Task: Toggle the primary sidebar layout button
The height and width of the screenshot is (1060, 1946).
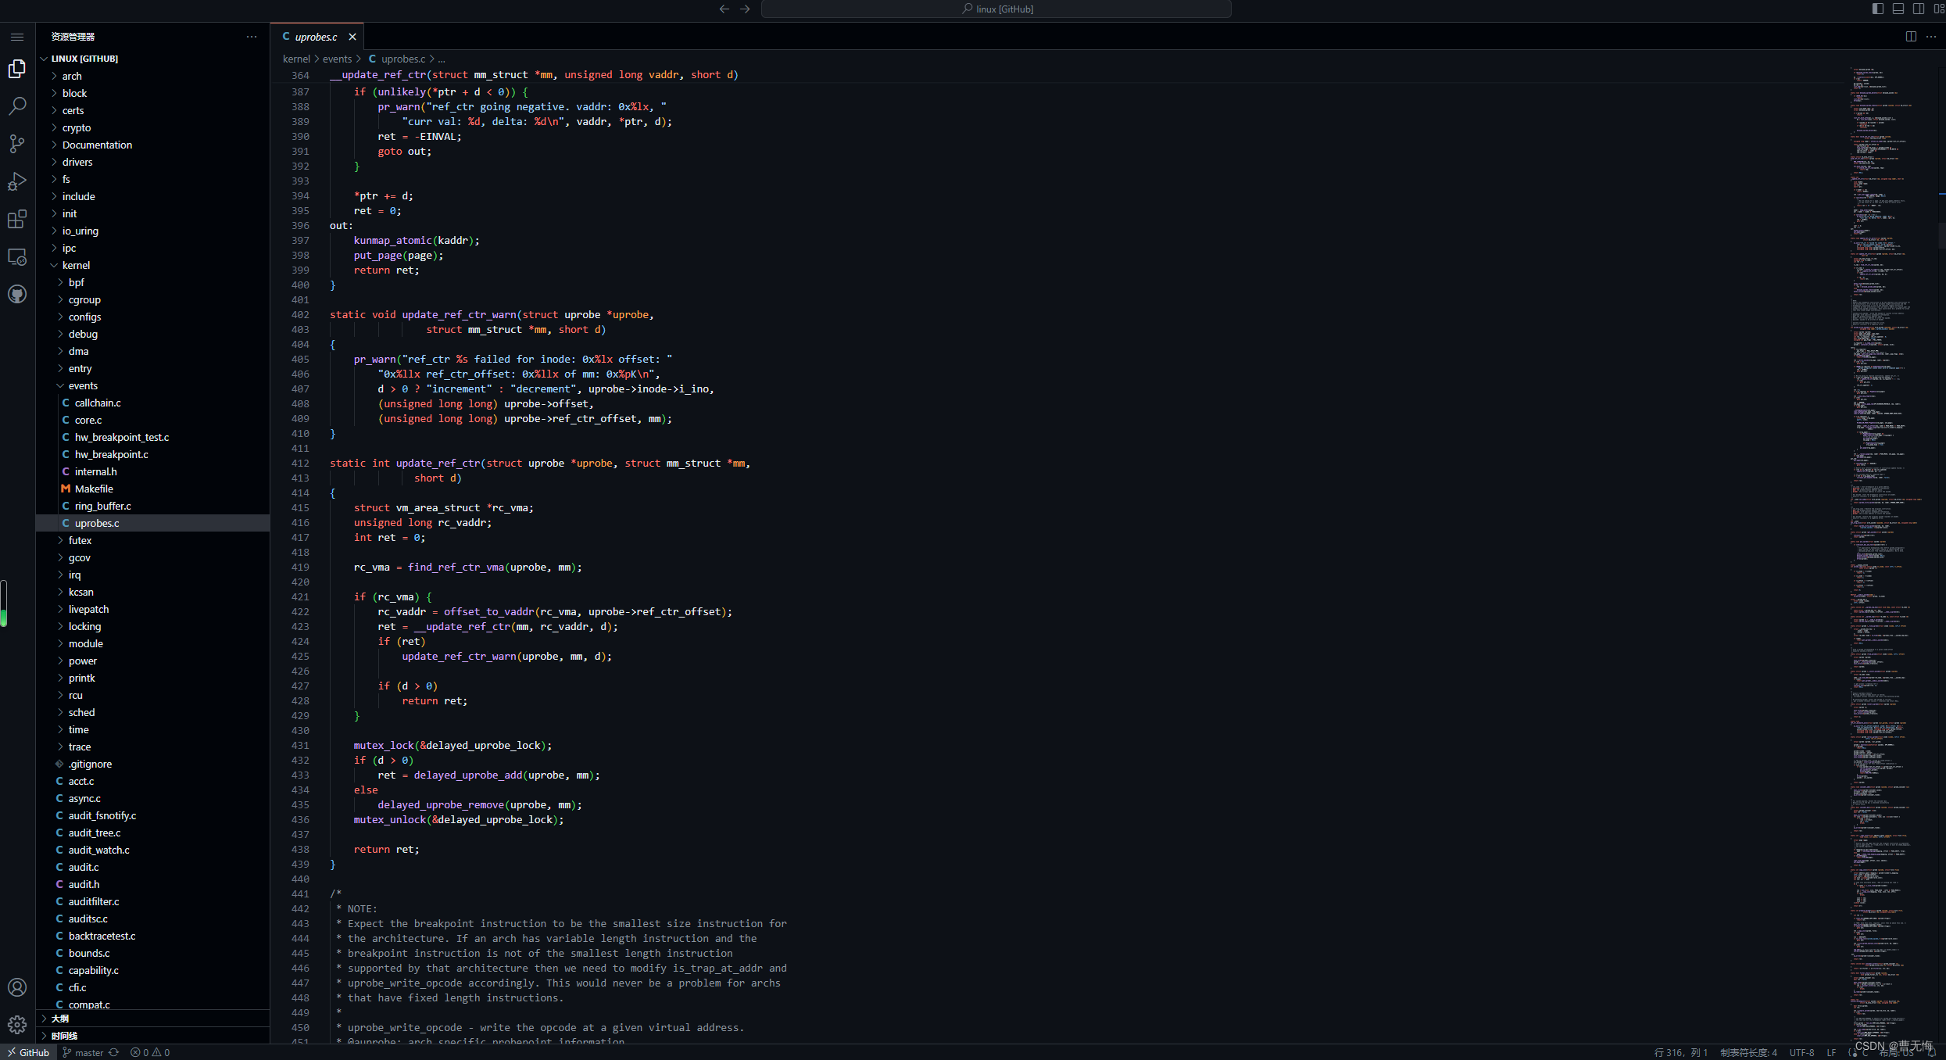Action: coord(1878,9)
